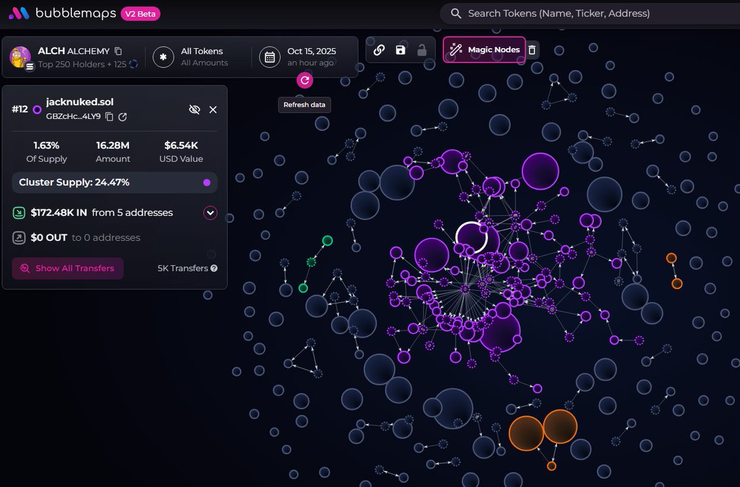740x487 pixels.
Task: Copy the GBZcHc...4LY9 address
Action: pos(109,116)
